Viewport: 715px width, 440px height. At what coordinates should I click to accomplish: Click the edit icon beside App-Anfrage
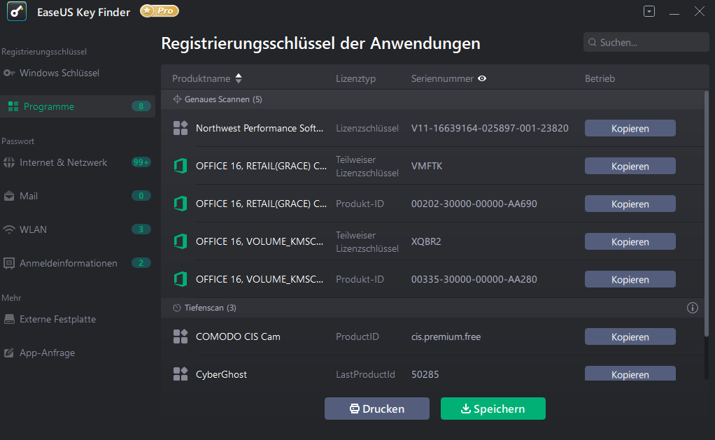(9, 353)
